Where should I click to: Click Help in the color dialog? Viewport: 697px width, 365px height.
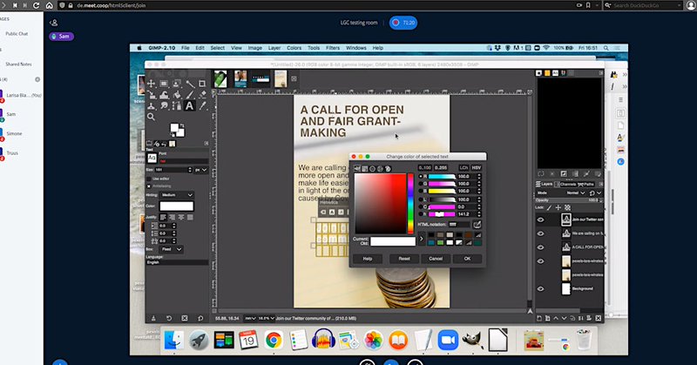point(368,259)
